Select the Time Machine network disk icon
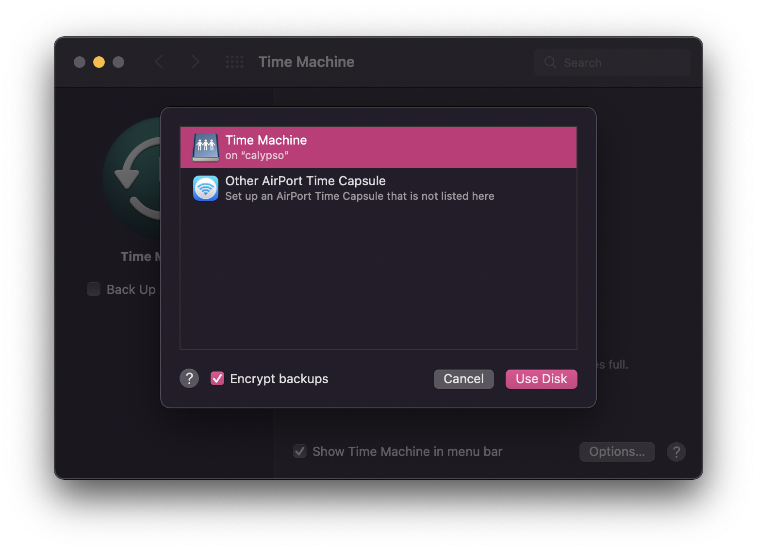 point(205,147)
